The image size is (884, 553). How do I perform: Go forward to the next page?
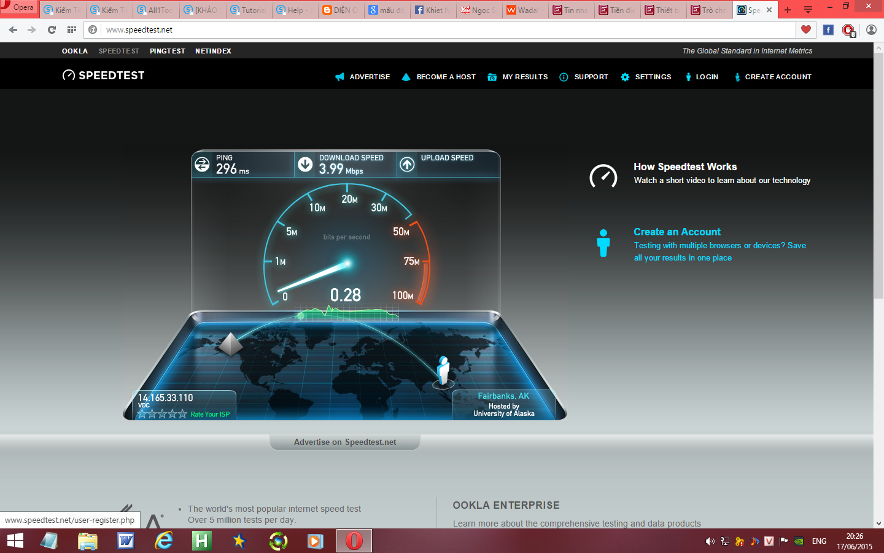click(32, 29)
